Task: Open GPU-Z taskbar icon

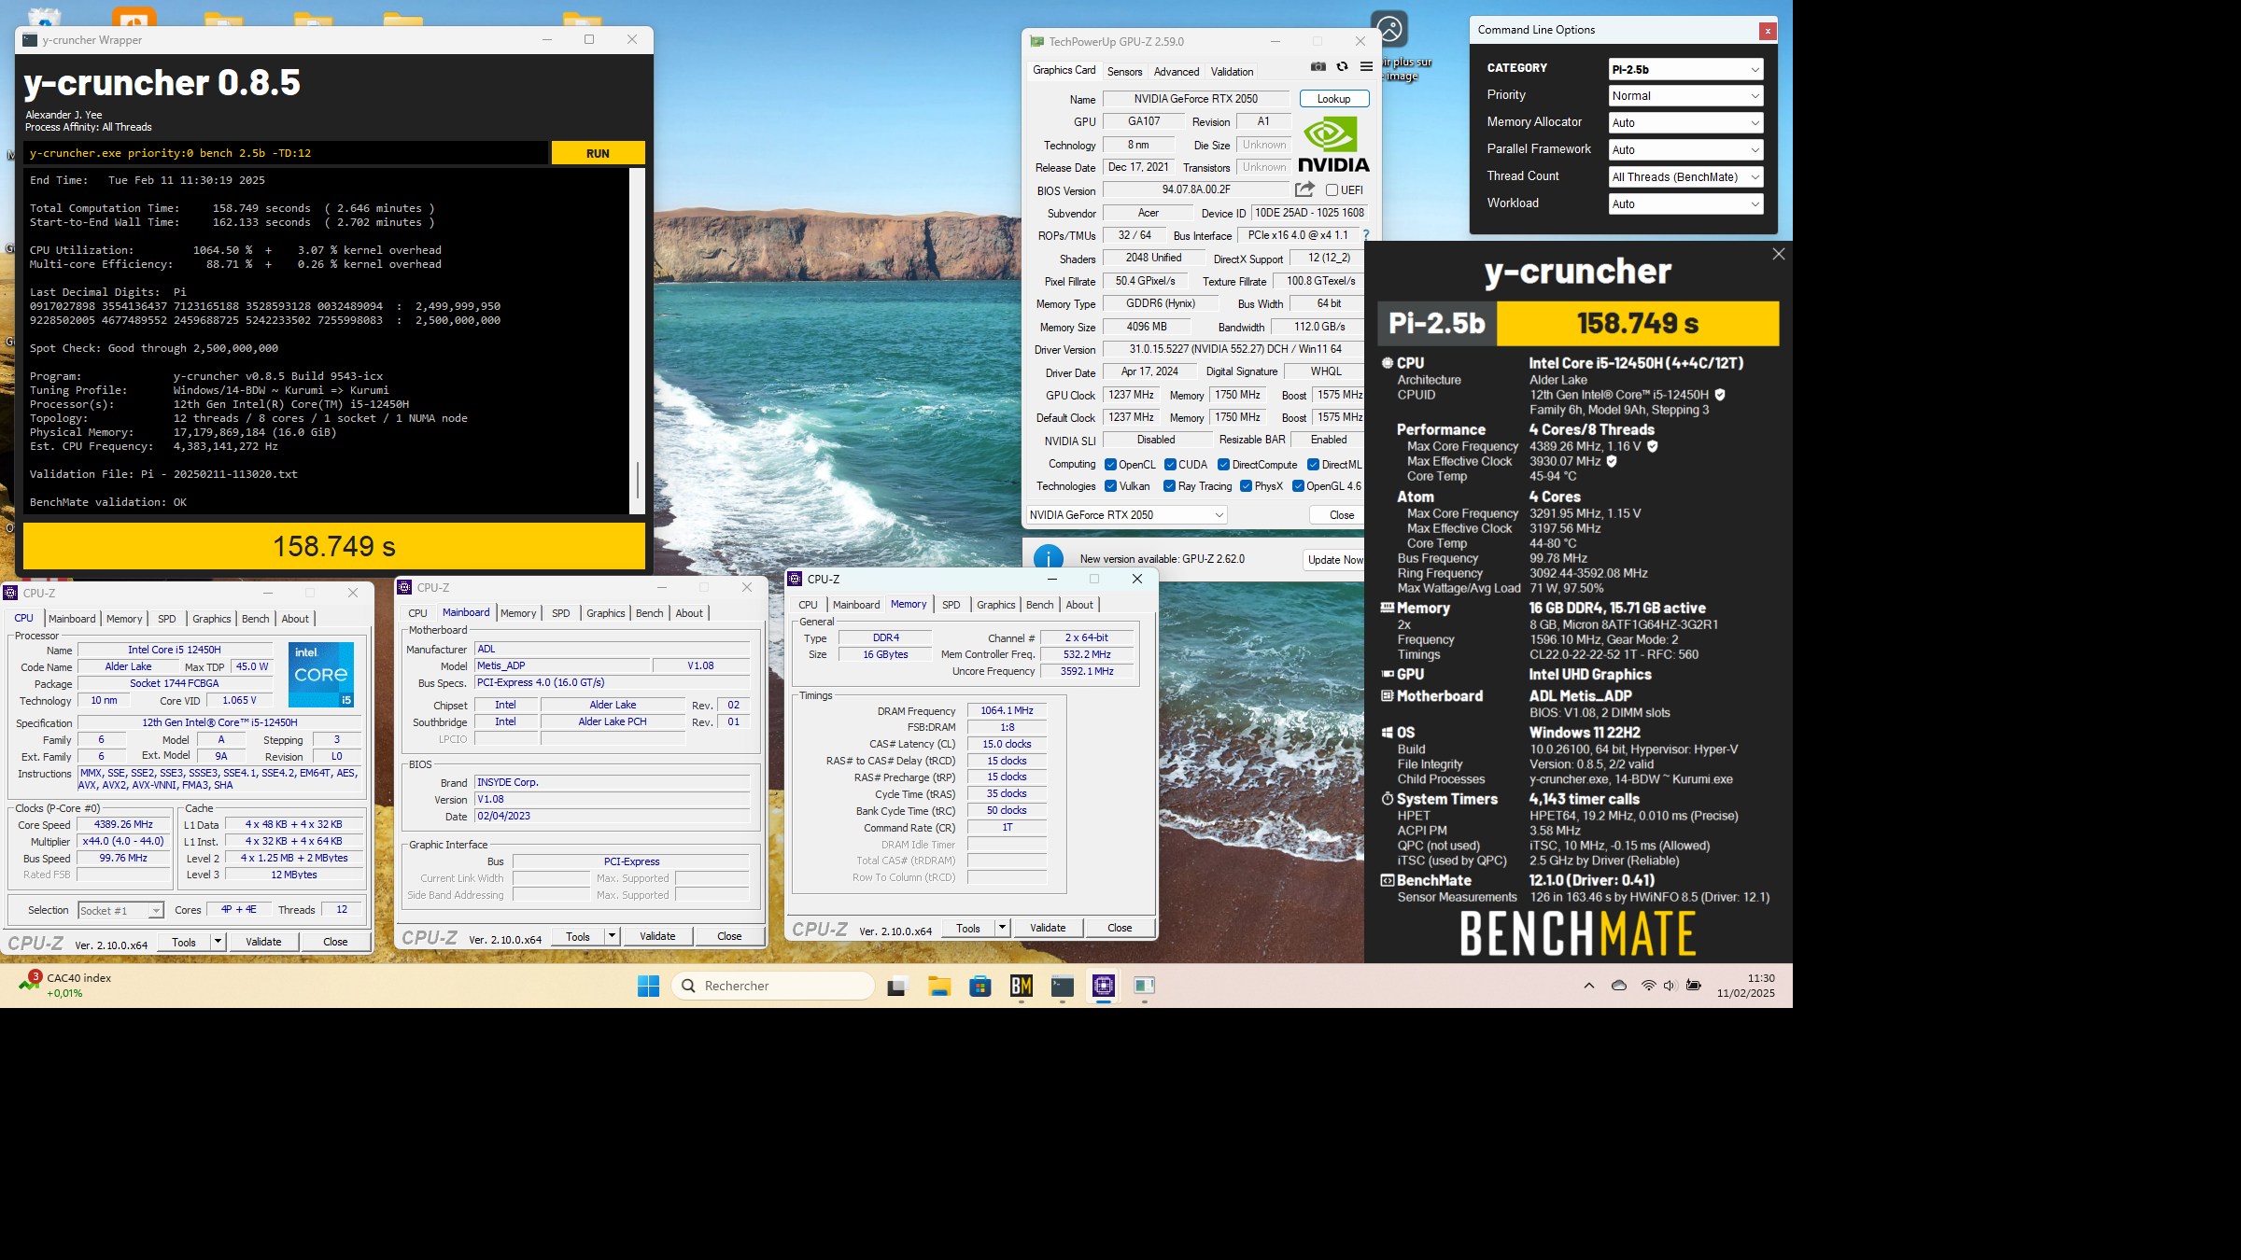Action: [1145, 986]
